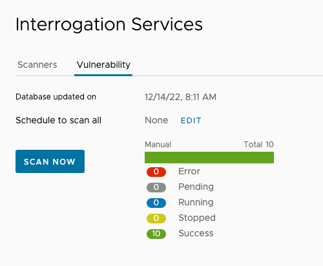Image resolution: width=323 pixels, height=266 pixels.
Task: Click the schedule value None
Action: click(156, 120)
